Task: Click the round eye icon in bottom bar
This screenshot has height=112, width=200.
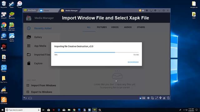Action: 148,98
